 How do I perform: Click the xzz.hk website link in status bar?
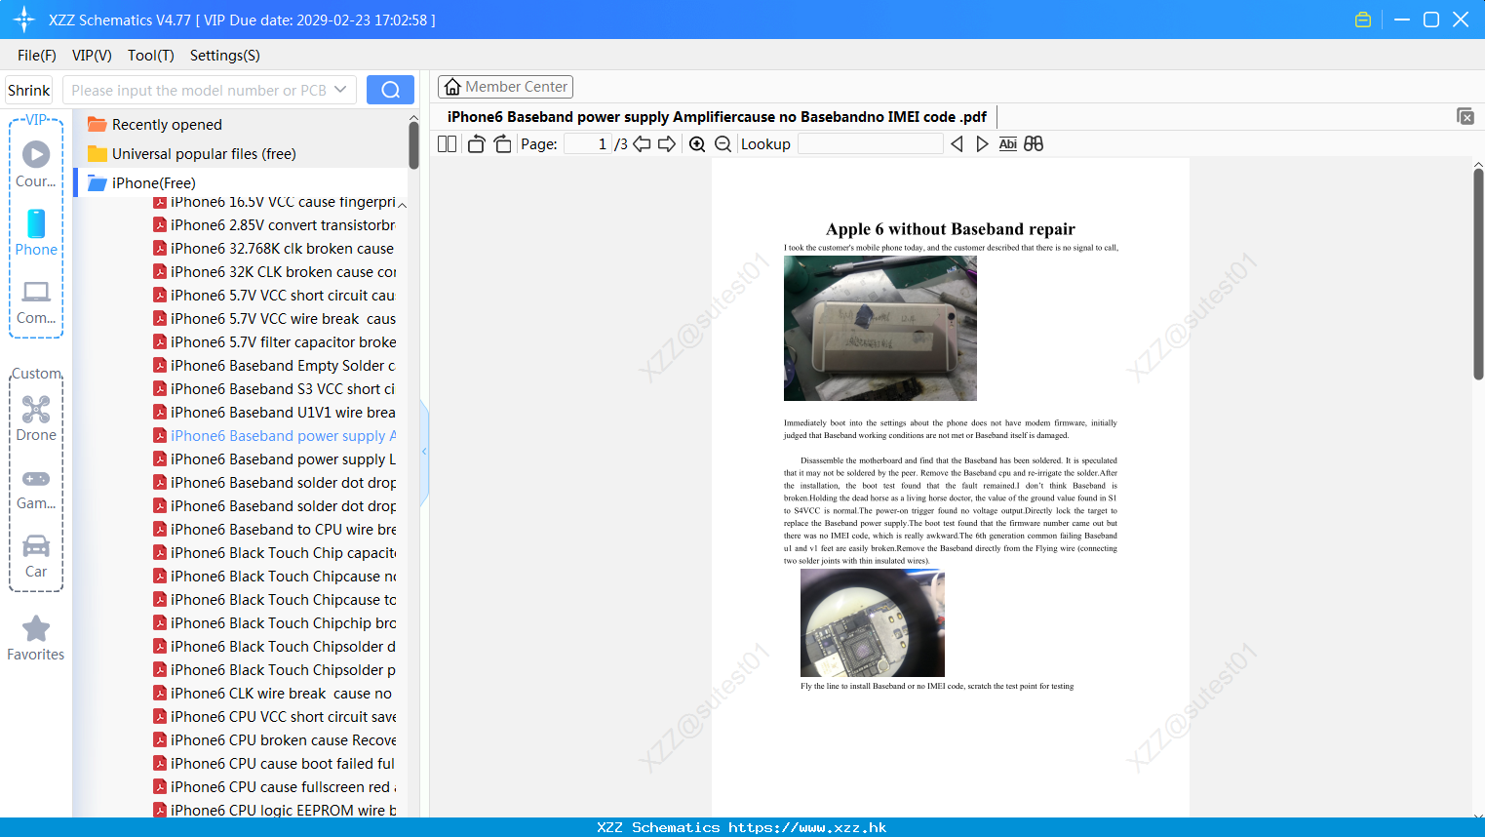(807, 827)
